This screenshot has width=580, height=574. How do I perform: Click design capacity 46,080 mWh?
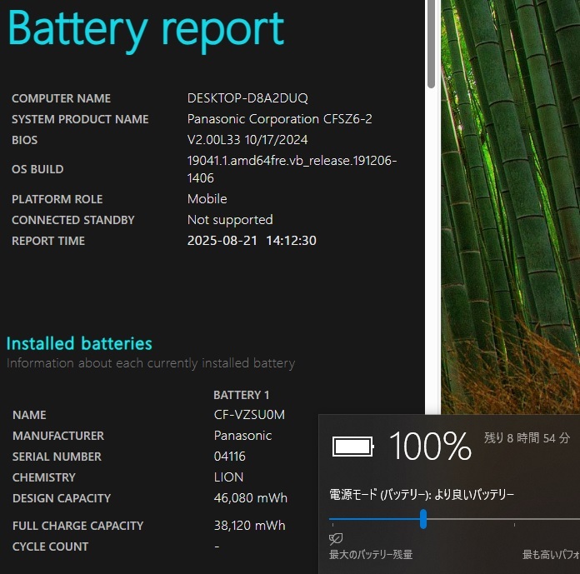pos(251,498)
